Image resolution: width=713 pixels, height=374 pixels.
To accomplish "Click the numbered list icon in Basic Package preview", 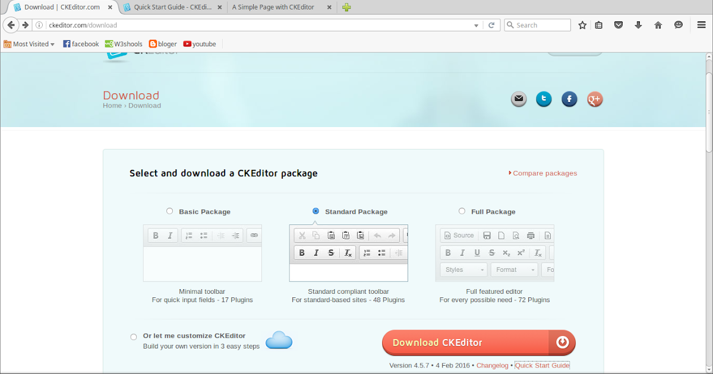I will click(x=189, y=236).
